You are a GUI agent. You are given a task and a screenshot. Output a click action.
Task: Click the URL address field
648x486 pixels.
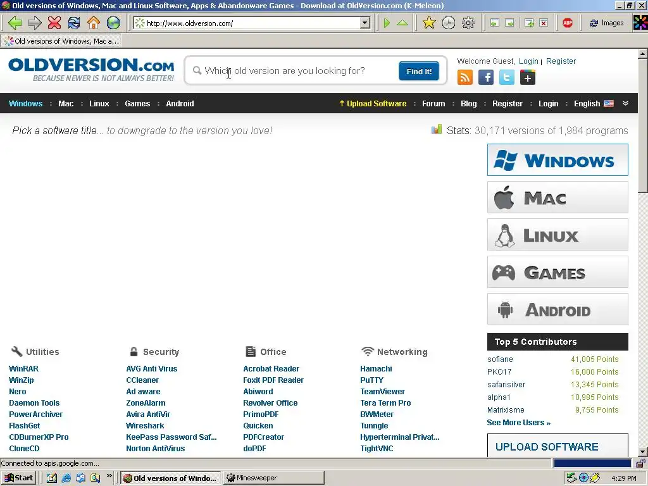coord(253,23)
